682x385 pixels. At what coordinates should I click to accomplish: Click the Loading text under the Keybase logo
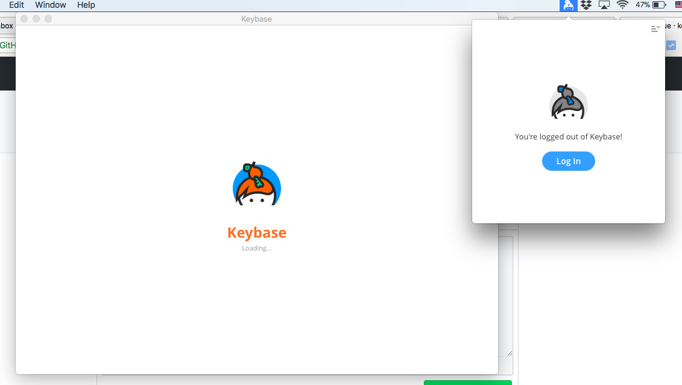[256, 248]
